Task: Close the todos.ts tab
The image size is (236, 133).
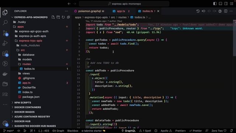Action: pos(158,11)
